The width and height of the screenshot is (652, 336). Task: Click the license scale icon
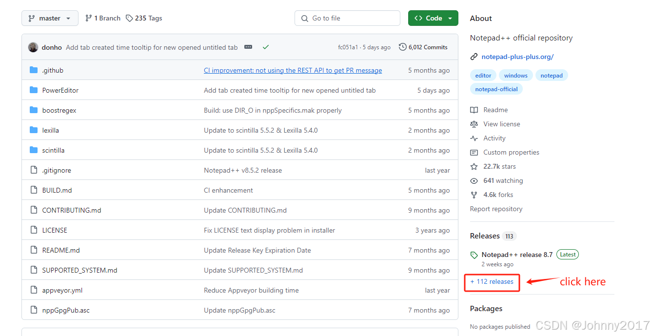pos(474,124)
